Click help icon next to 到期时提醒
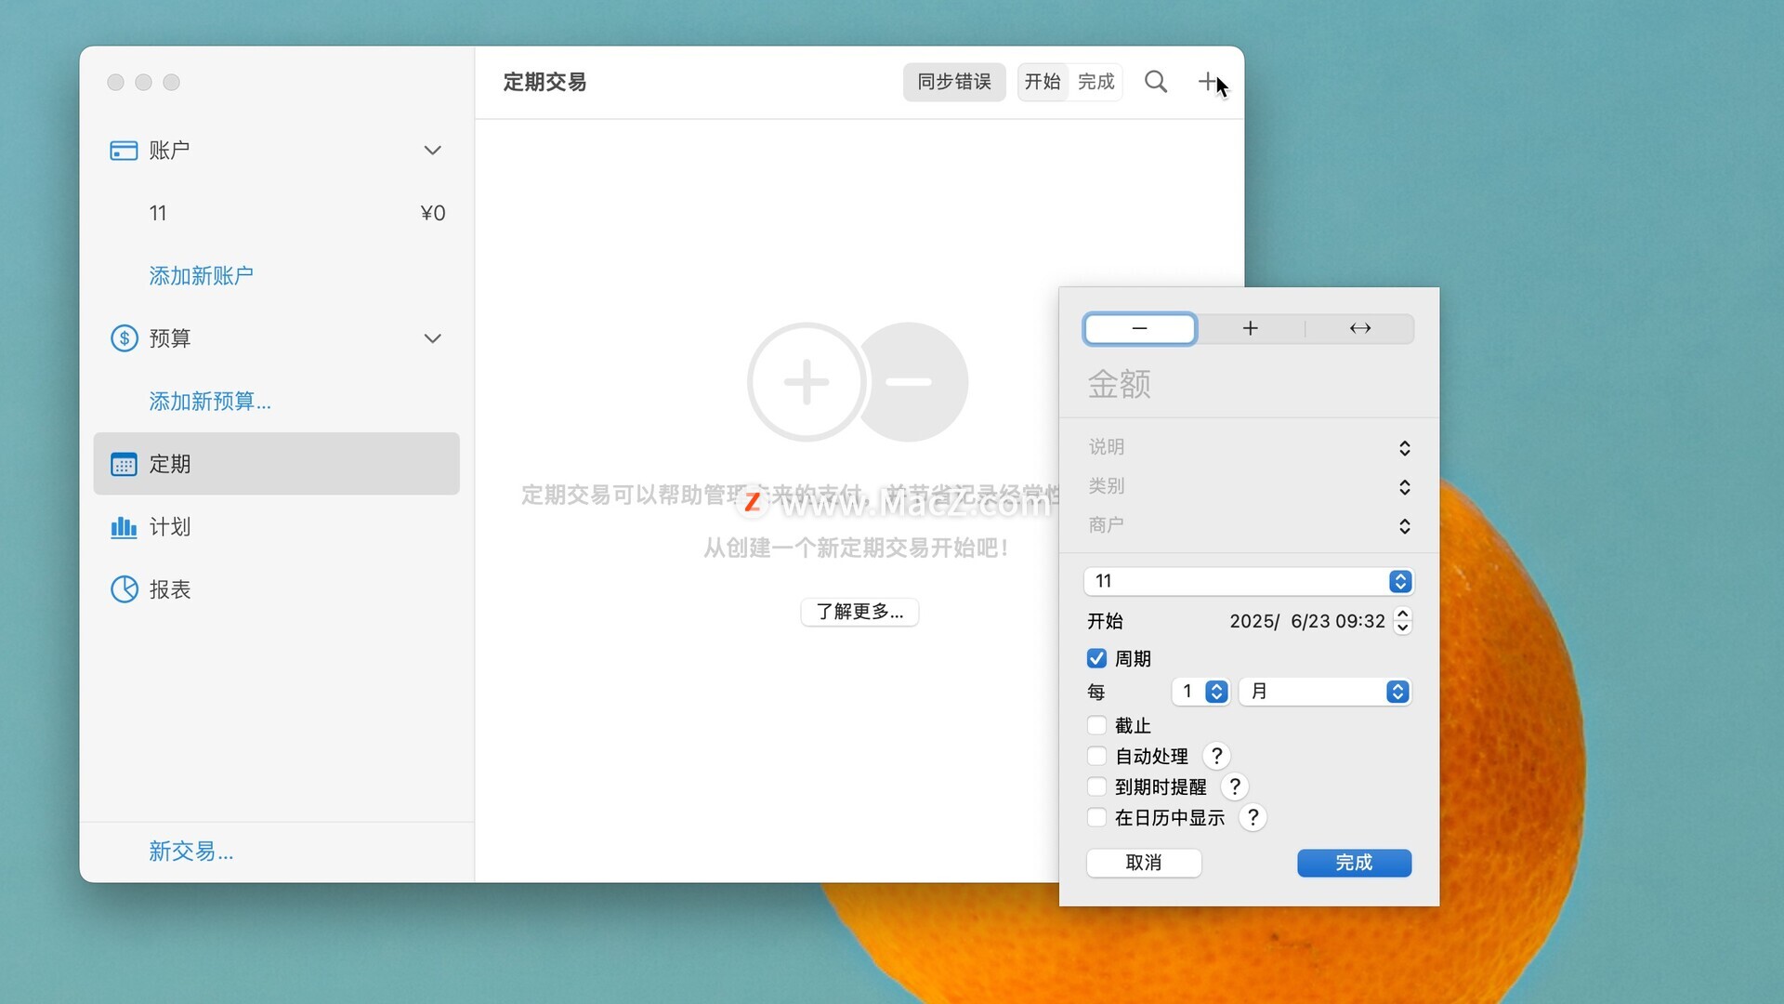The image size is (1784, 1004). click(x=1234, y=787)
